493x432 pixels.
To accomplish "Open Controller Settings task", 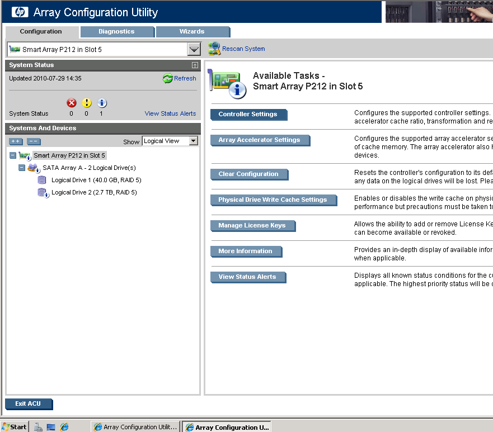I will pos(248,114).
